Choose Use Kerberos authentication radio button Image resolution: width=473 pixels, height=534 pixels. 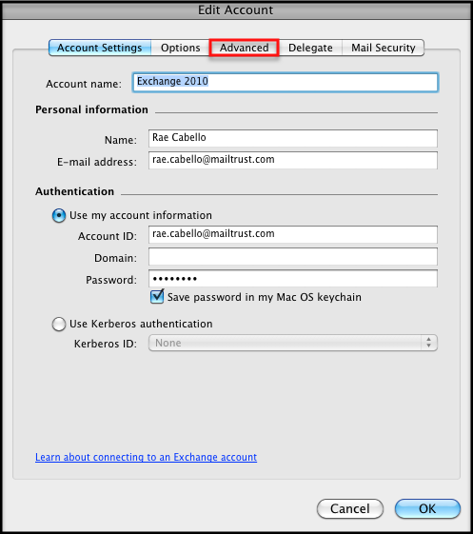click(x=59, y=324)
